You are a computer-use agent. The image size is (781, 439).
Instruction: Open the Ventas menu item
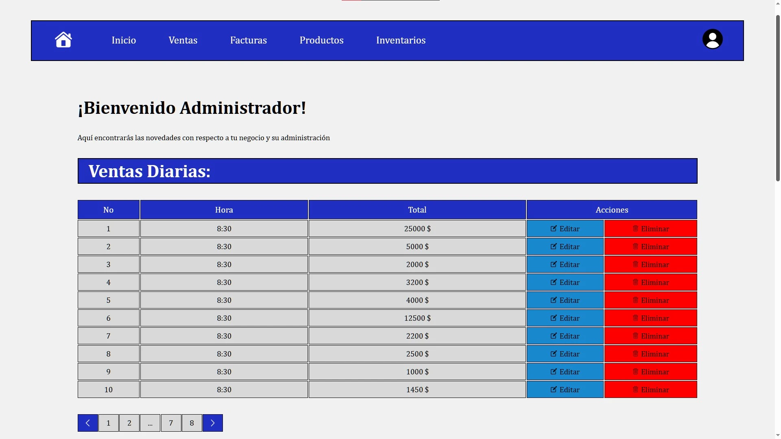click(x=183, y=40)
